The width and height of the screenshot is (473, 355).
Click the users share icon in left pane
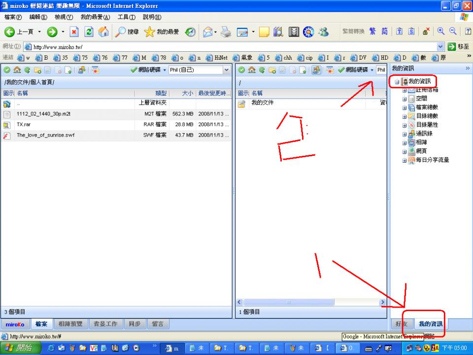tap(82, 70)
